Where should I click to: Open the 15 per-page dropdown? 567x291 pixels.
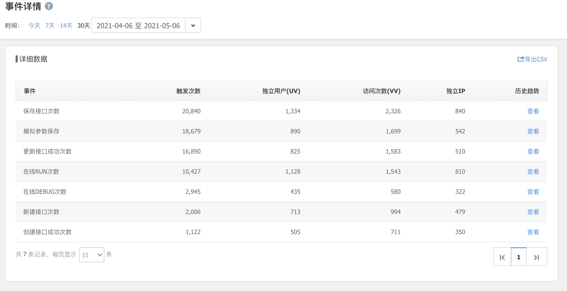(x=91, y=255)
